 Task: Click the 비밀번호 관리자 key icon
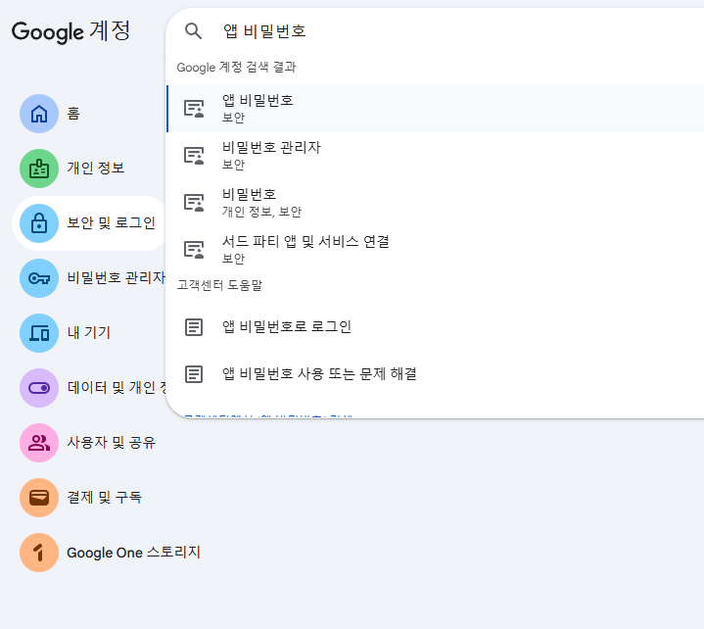(x=39, y=278)
